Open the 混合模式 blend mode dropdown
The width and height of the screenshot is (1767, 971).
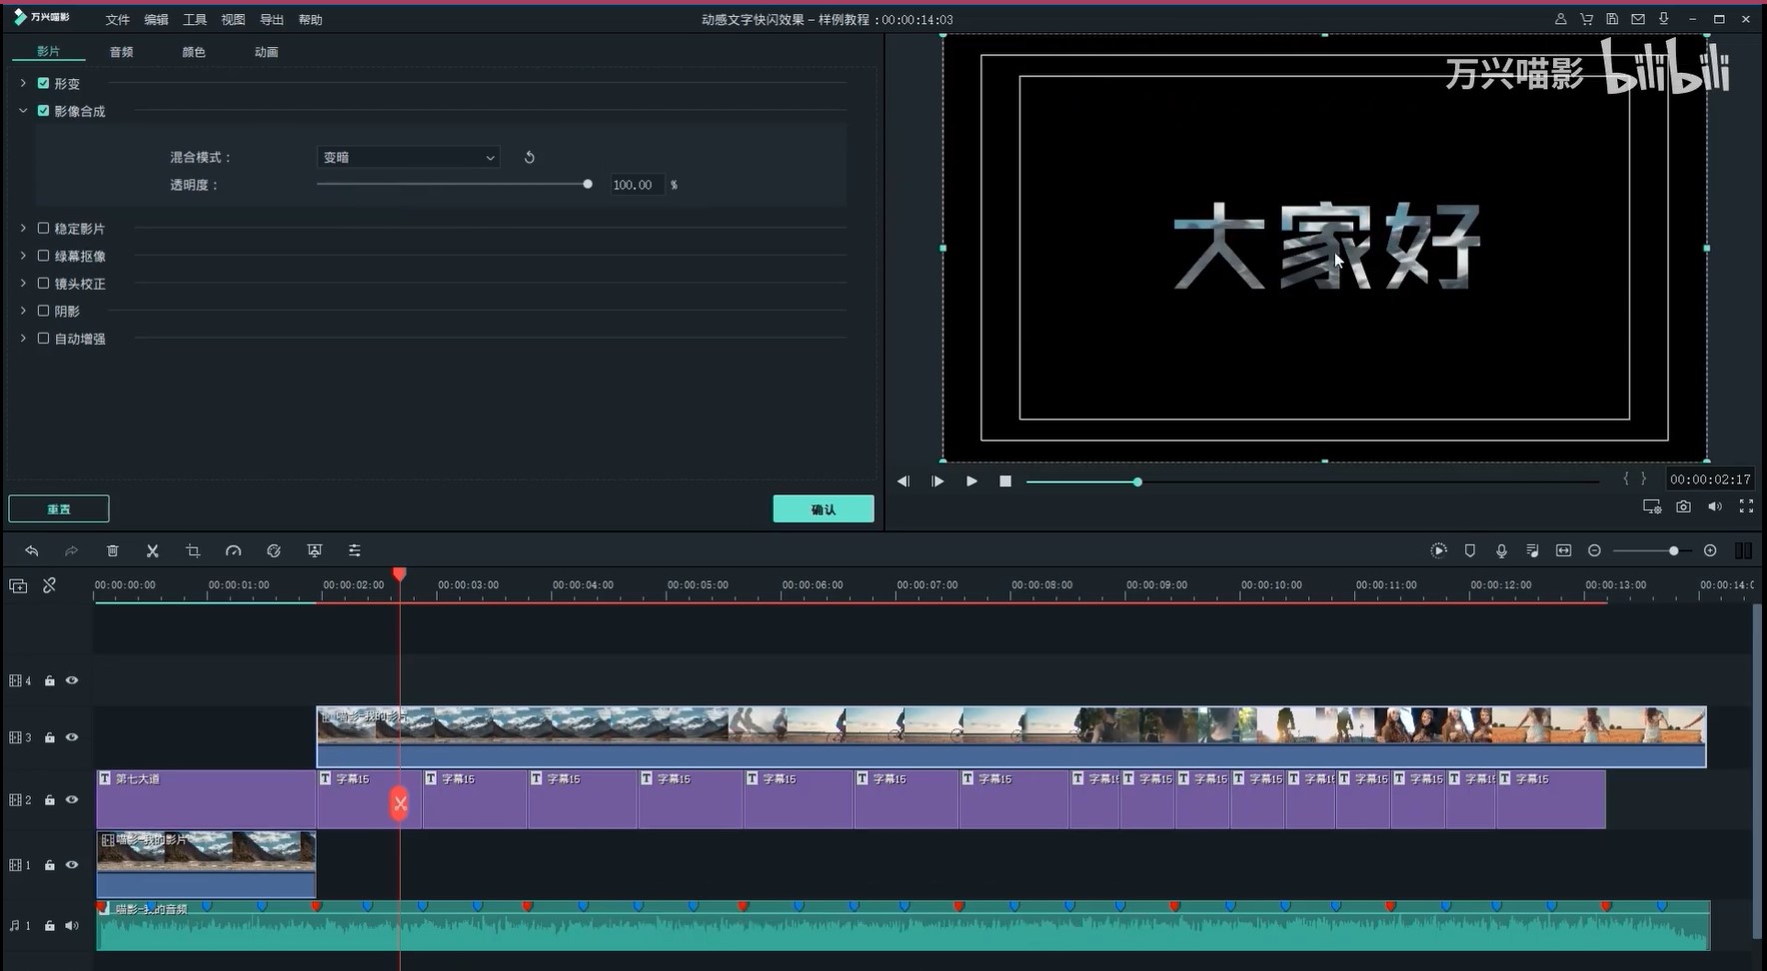408,157
